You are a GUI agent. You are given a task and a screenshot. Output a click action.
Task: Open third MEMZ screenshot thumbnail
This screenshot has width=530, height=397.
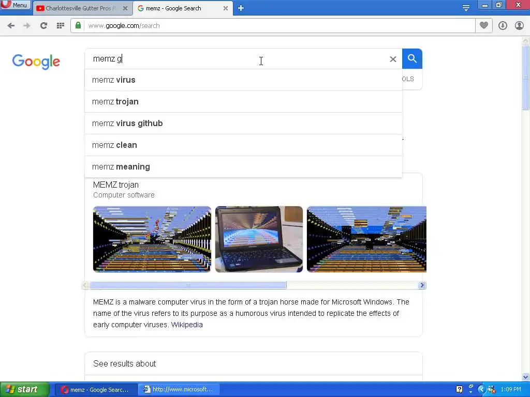[366, 239]
